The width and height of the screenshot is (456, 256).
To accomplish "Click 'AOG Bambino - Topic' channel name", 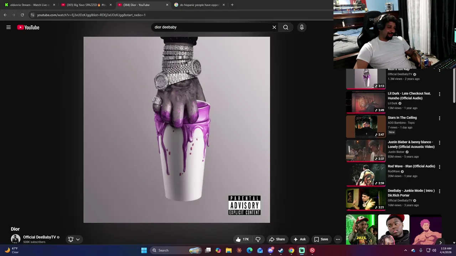I will tap(401, 123).
